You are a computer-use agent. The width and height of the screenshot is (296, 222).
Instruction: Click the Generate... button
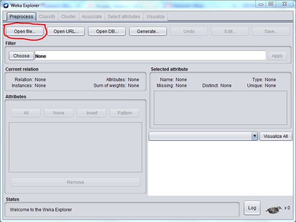(148, 31)
